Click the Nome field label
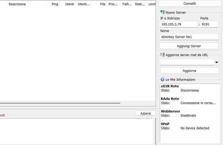Screen dimensions: 223x145 (165, 31)
